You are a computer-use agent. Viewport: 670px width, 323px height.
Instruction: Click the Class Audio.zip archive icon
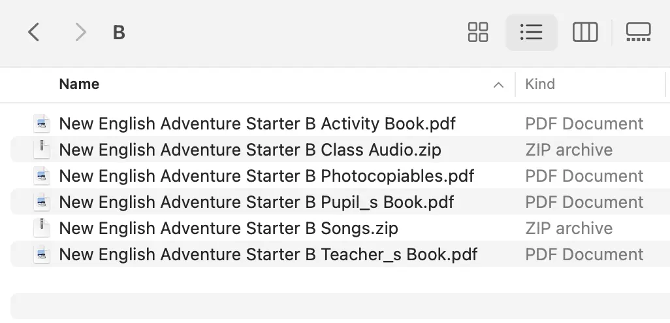(42, 150)
